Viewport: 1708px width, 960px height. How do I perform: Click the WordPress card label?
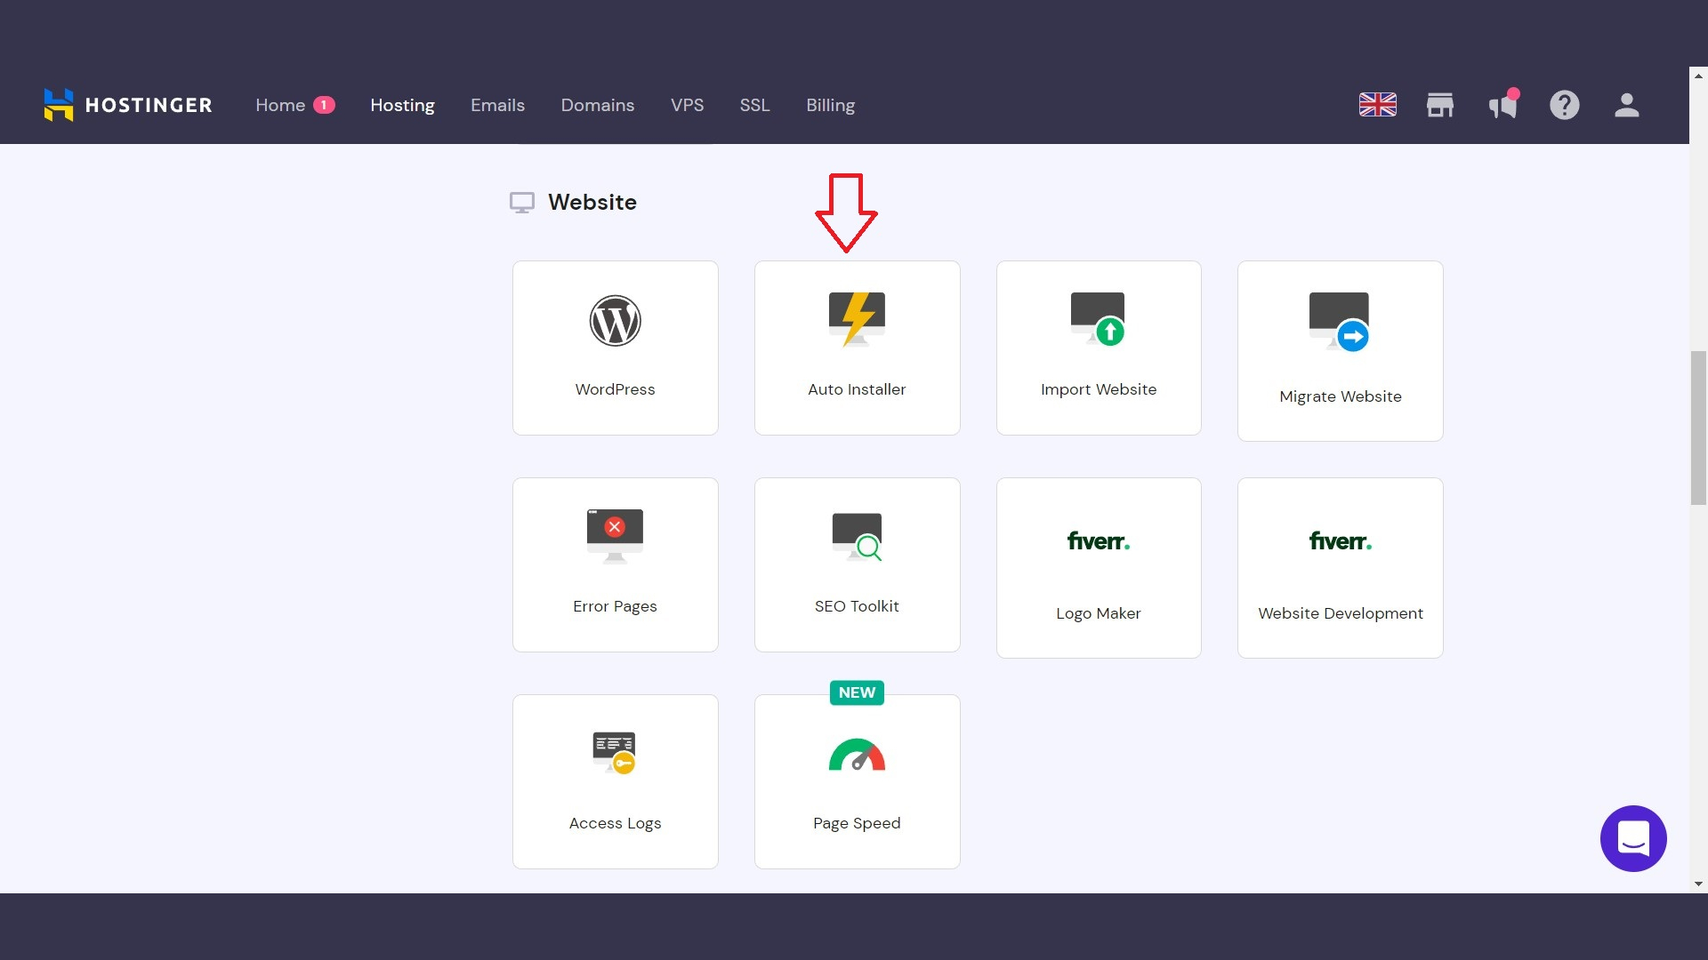coord(615,389)
